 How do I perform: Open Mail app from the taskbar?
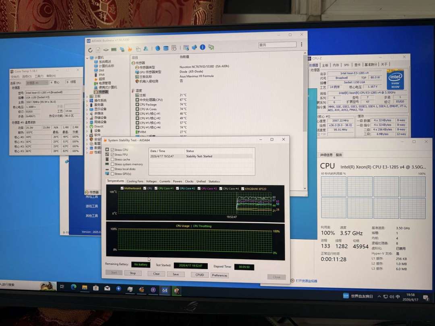click(107, 288)
